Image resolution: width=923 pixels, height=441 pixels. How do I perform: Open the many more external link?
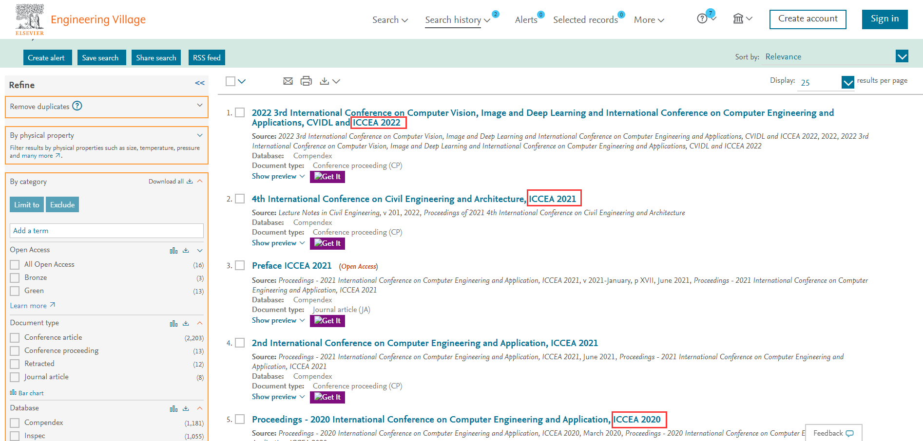(x=41, y=156)
